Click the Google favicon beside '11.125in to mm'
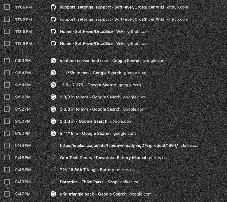The height and width of the screenshot is (202, 227). tap(53, 73)
